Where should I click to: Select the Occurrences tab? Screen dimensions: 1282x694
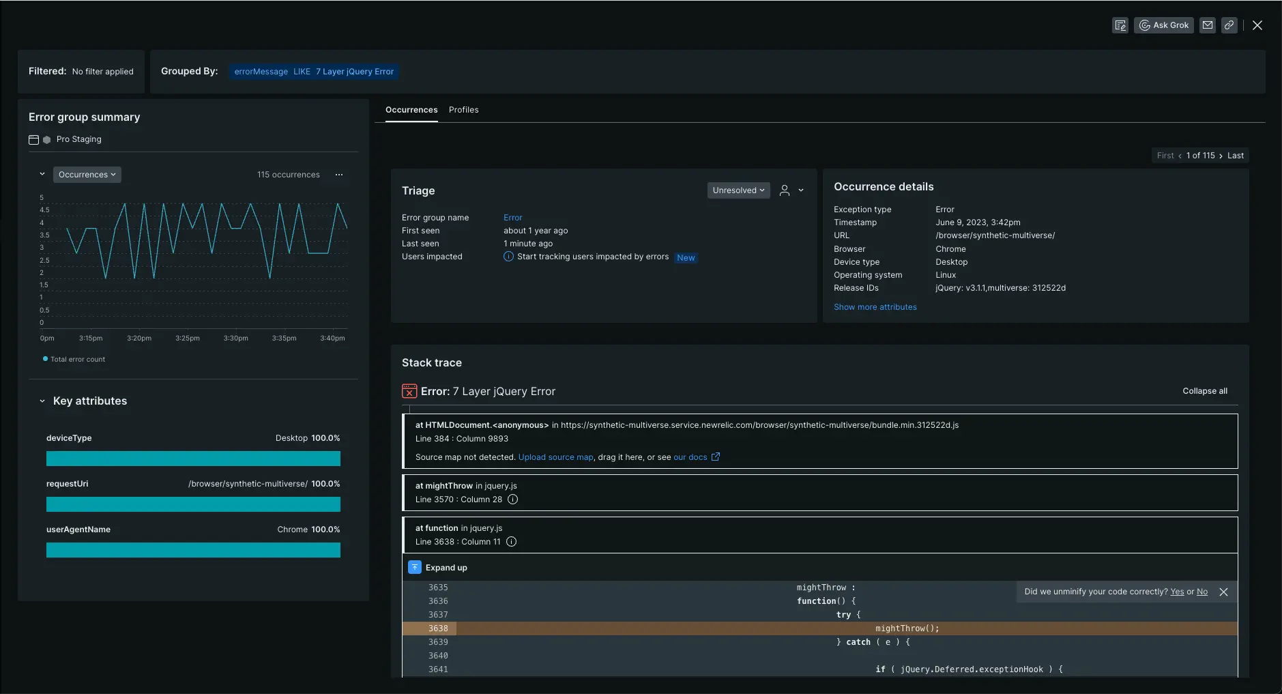[411, 110]
